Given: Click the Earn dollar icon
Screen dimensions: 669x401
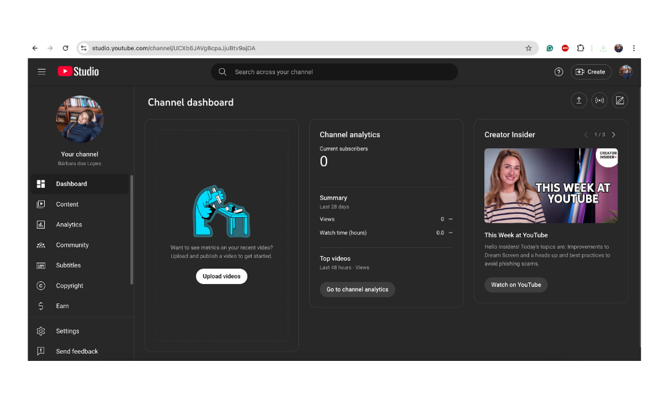Looking at the screenshot, I should (41, 306).
